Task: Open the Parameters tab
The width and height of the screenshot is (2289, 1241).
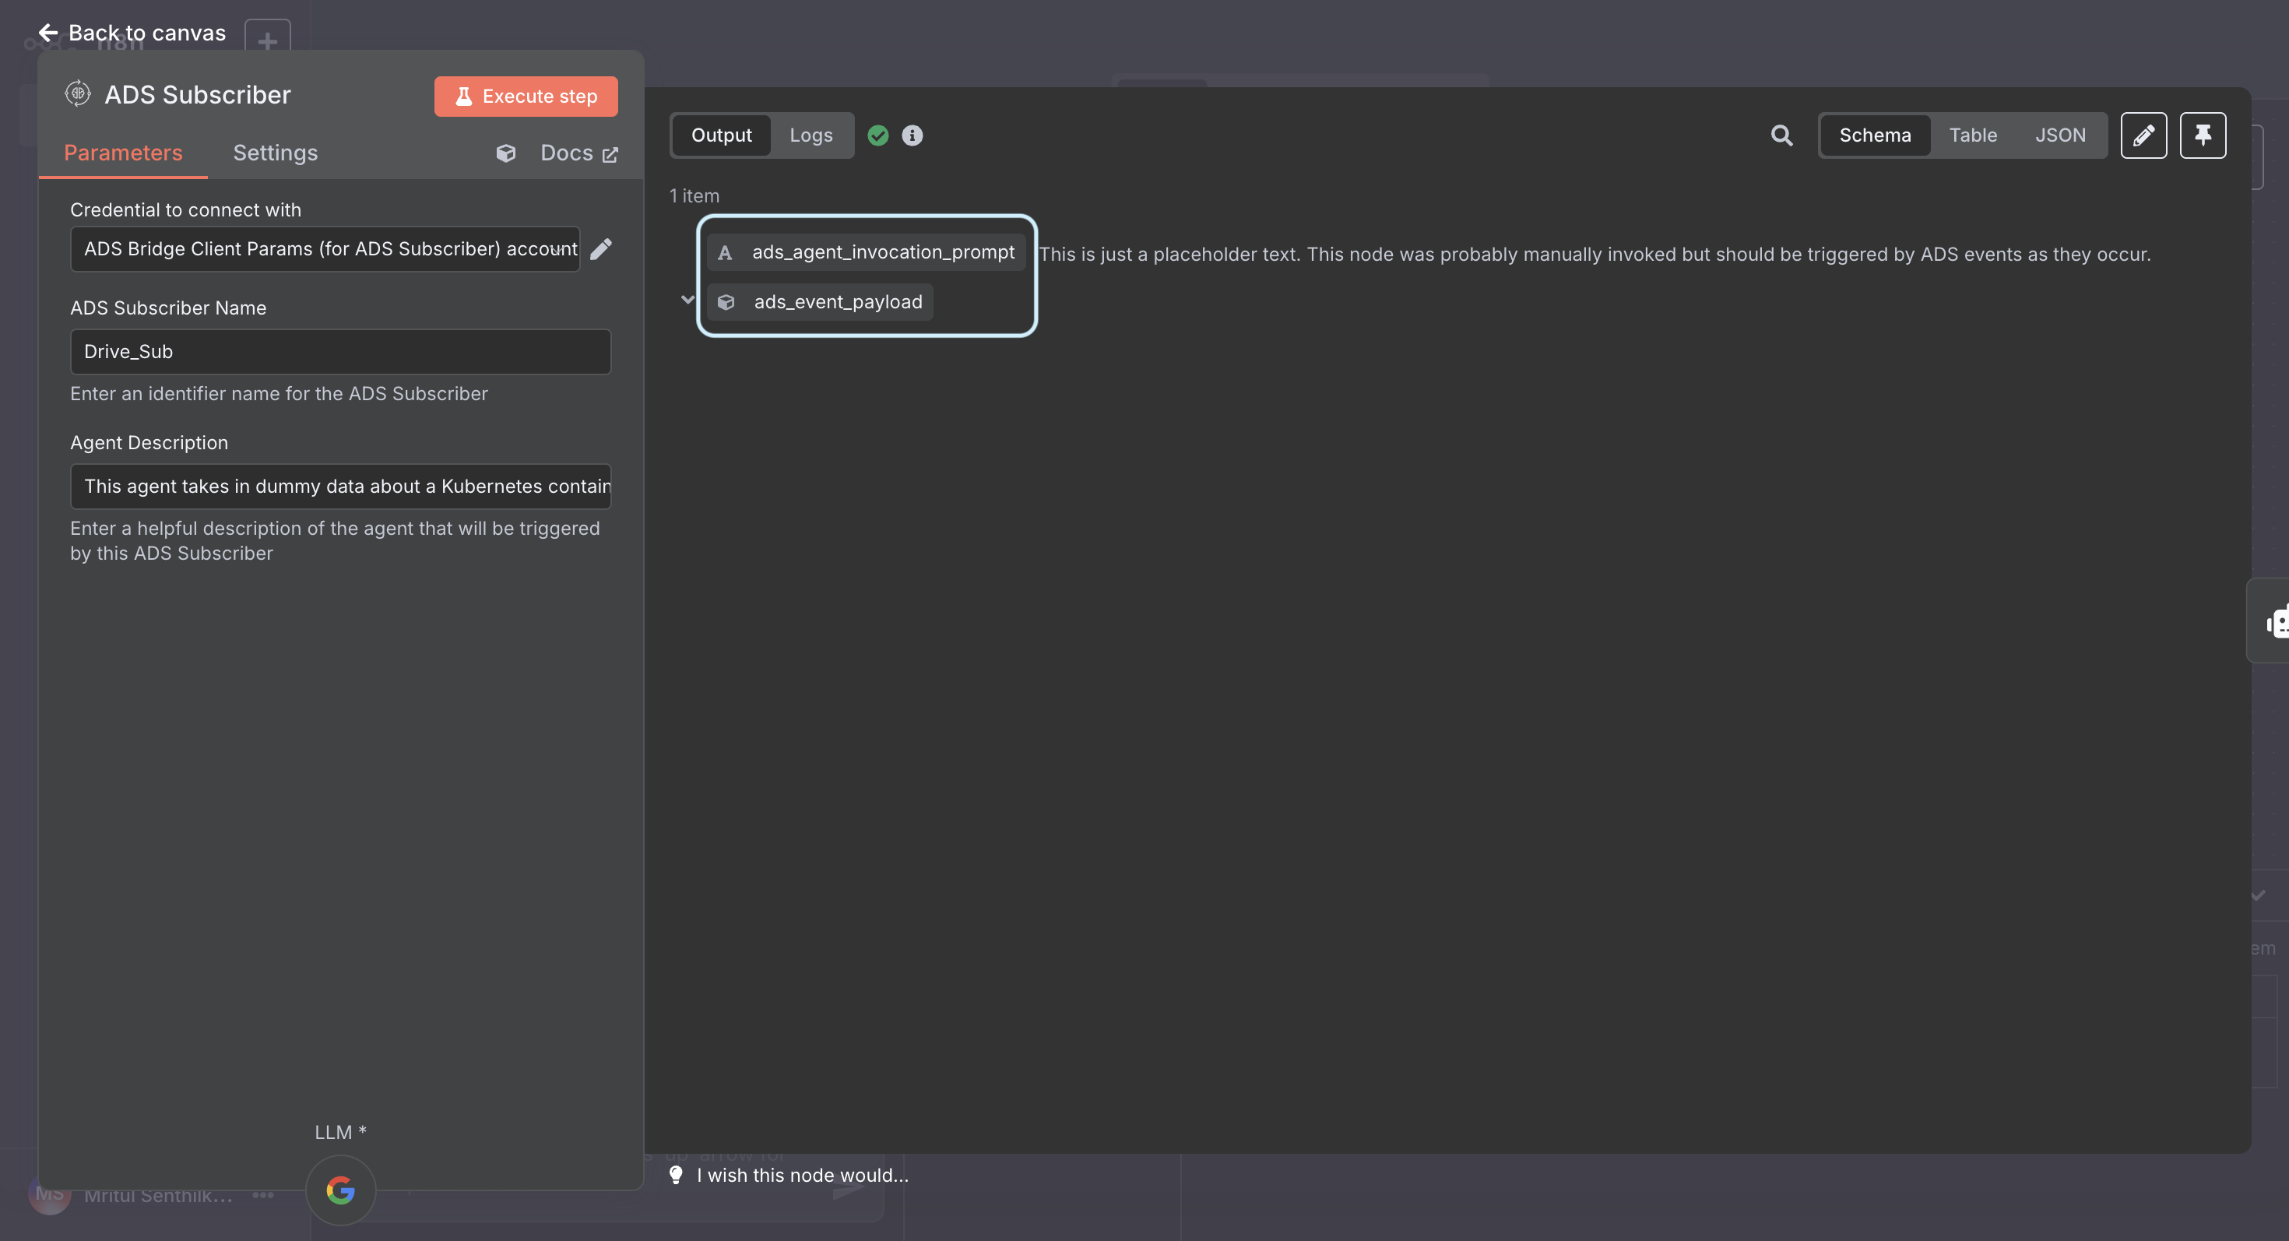Action: tap(123, 152)
